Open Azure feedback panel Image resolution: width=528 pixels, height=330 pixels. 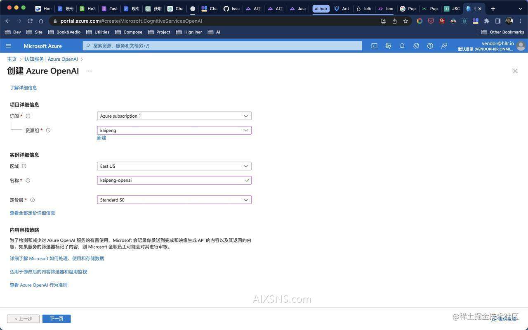coord(444,46)
